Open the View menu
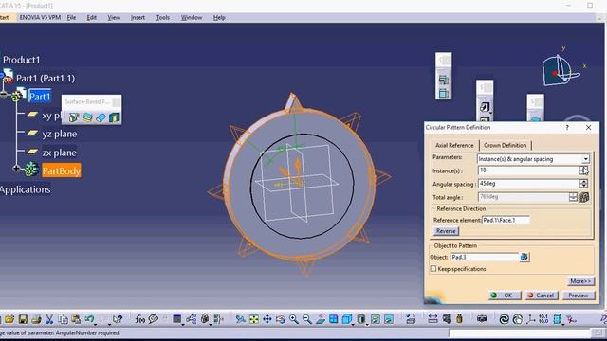 pyautogui.click(x=114, y=18)
